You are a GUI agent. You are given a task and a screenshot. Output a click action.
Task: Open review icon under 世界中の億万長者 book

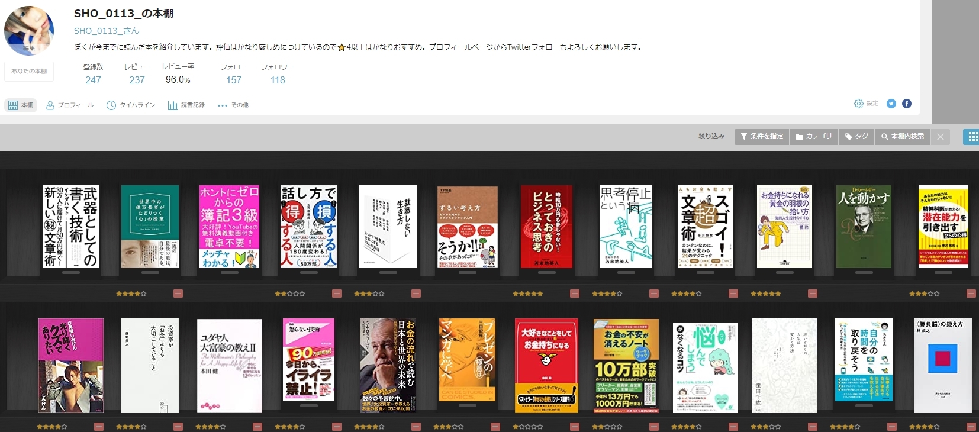[178, 294]
